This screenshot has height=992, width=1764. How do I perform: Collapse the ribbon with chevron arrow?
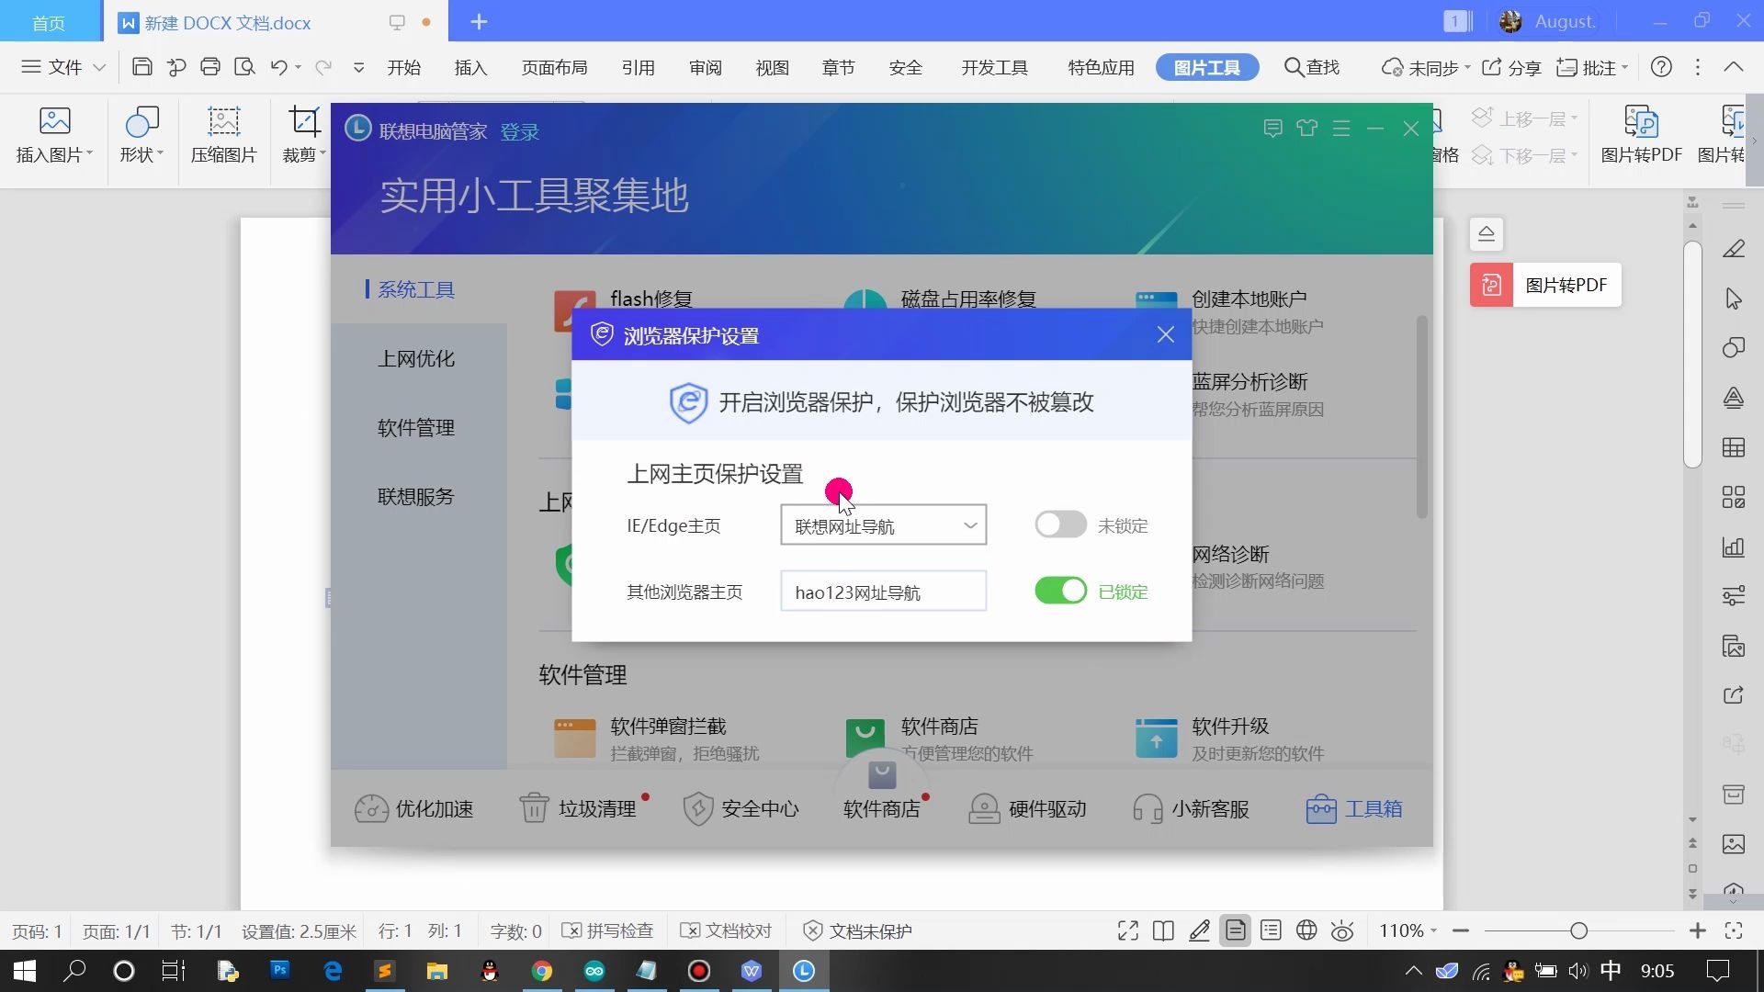[x=1734, y=67]
